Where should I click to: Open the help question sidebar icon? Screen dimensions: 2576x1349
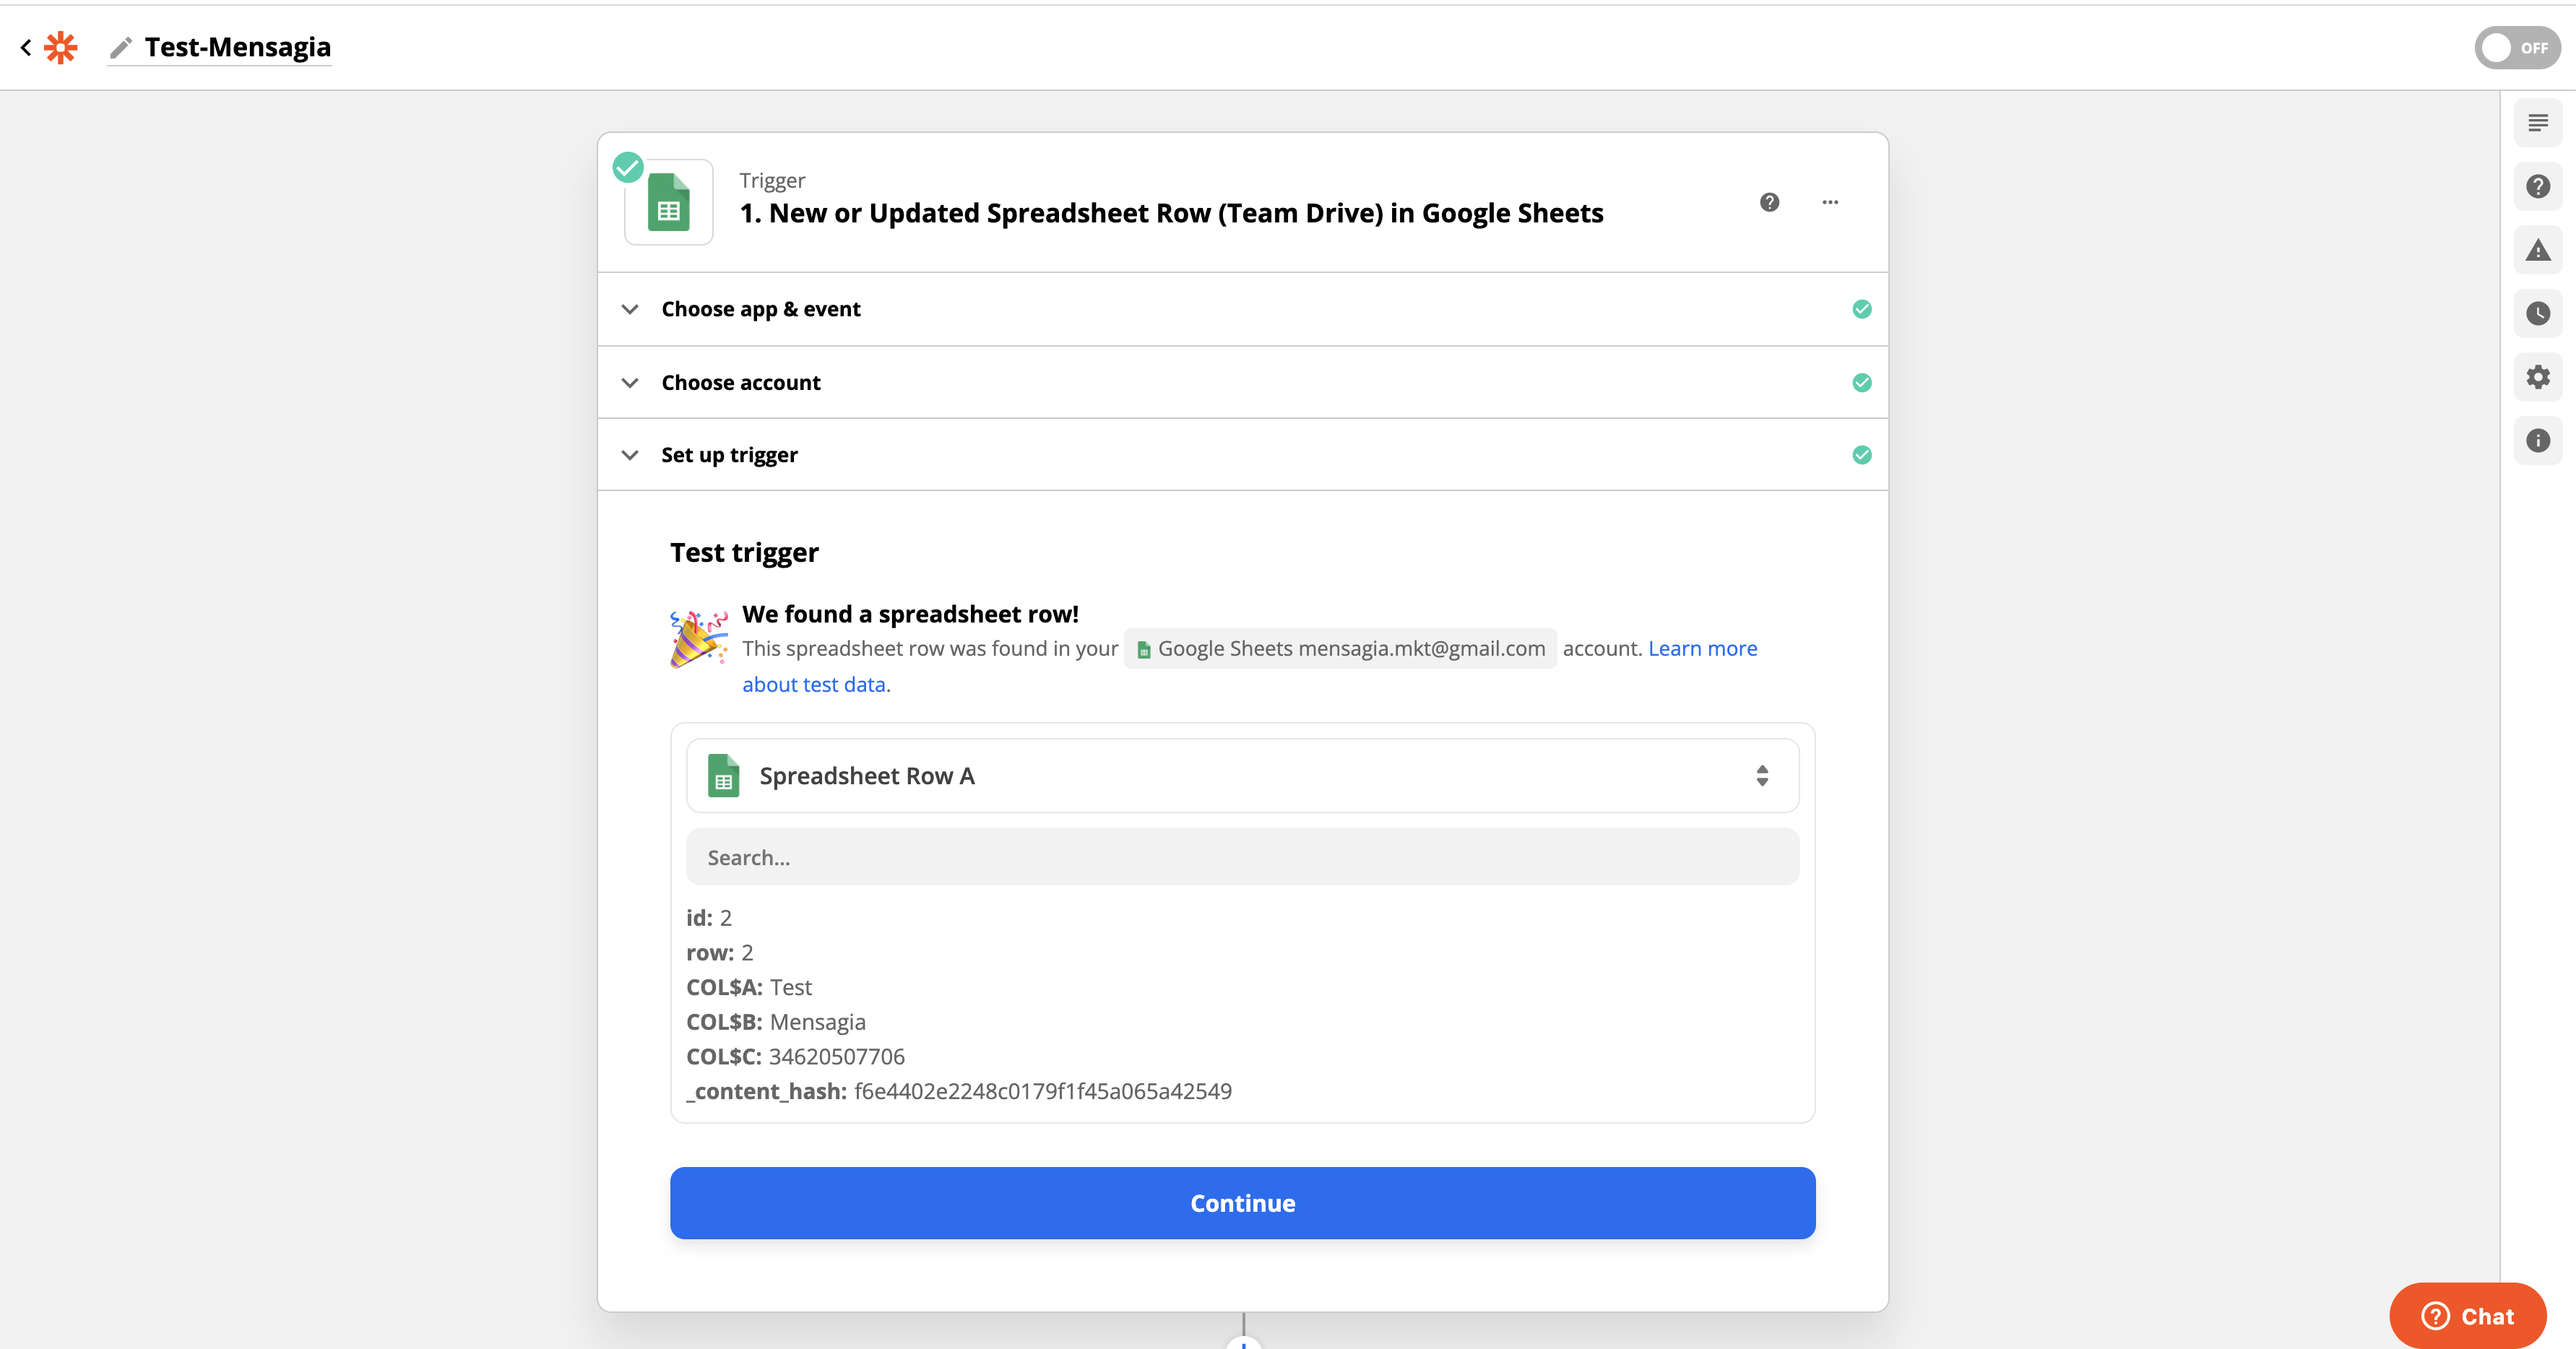[2537, 187]
